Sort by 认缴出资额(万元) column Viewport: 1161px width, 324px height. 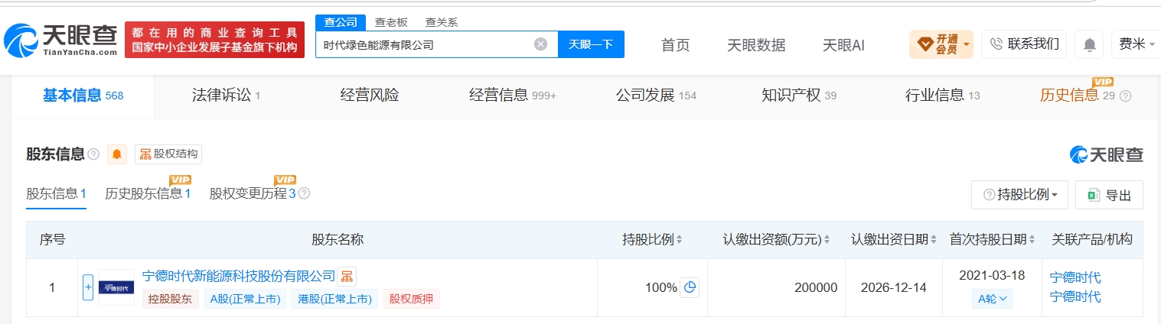(777, 240)
